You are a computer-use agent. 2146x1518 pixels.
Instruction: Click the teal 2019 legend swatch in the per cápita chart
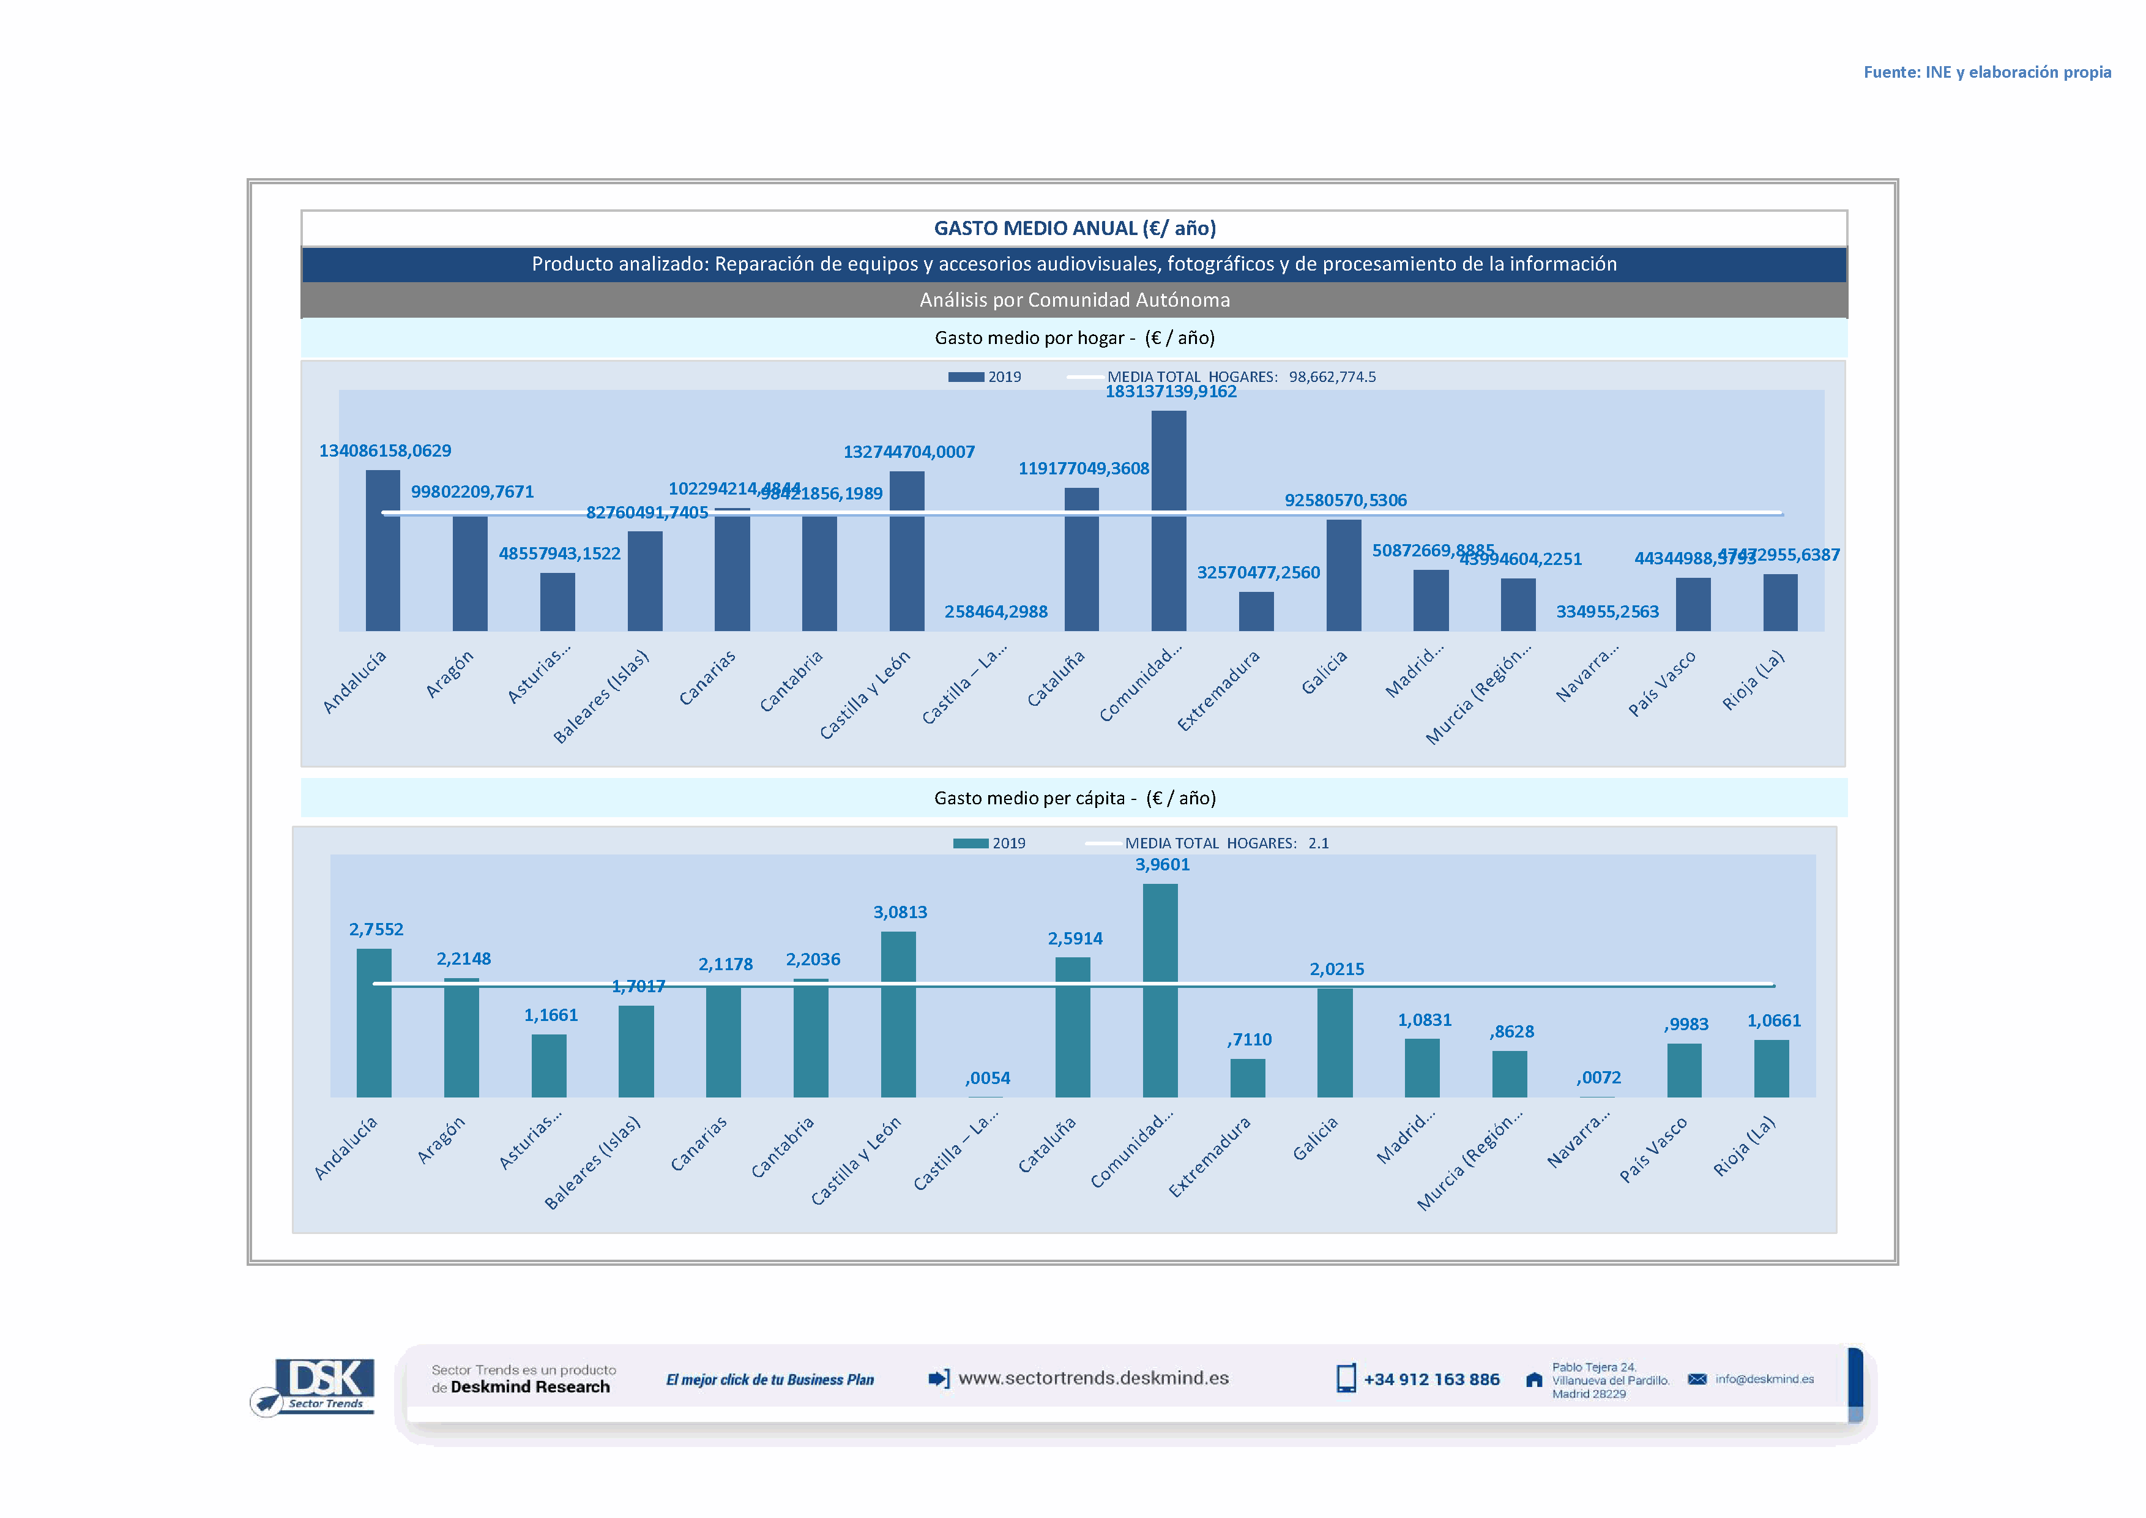970,843
